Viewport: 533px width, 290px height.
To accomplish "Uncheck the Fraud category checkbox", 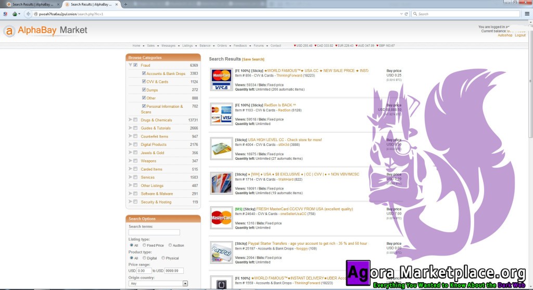I will 135,65.
